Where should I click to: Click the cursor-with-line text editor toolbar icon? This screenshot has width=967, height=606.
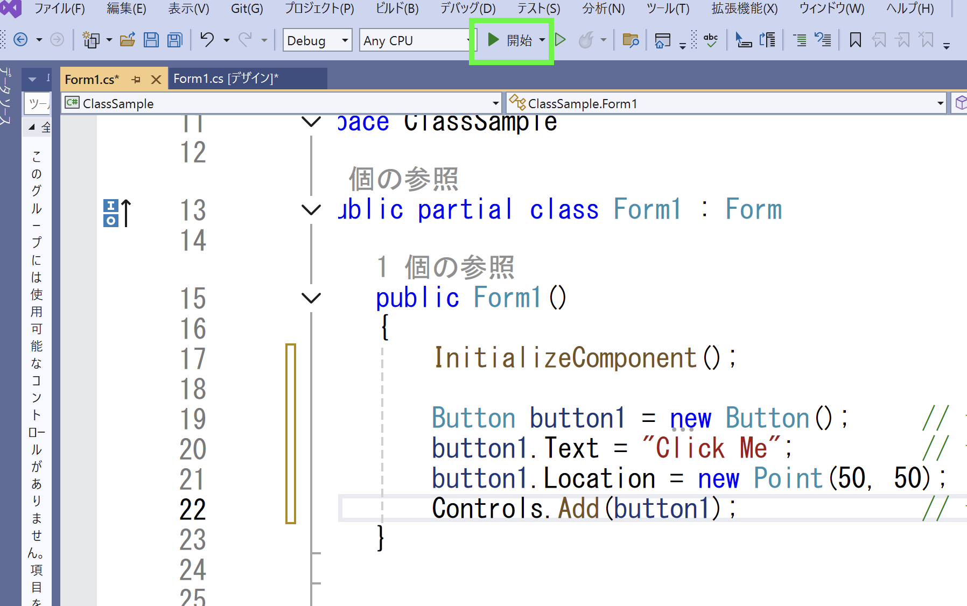coord(744,40)
